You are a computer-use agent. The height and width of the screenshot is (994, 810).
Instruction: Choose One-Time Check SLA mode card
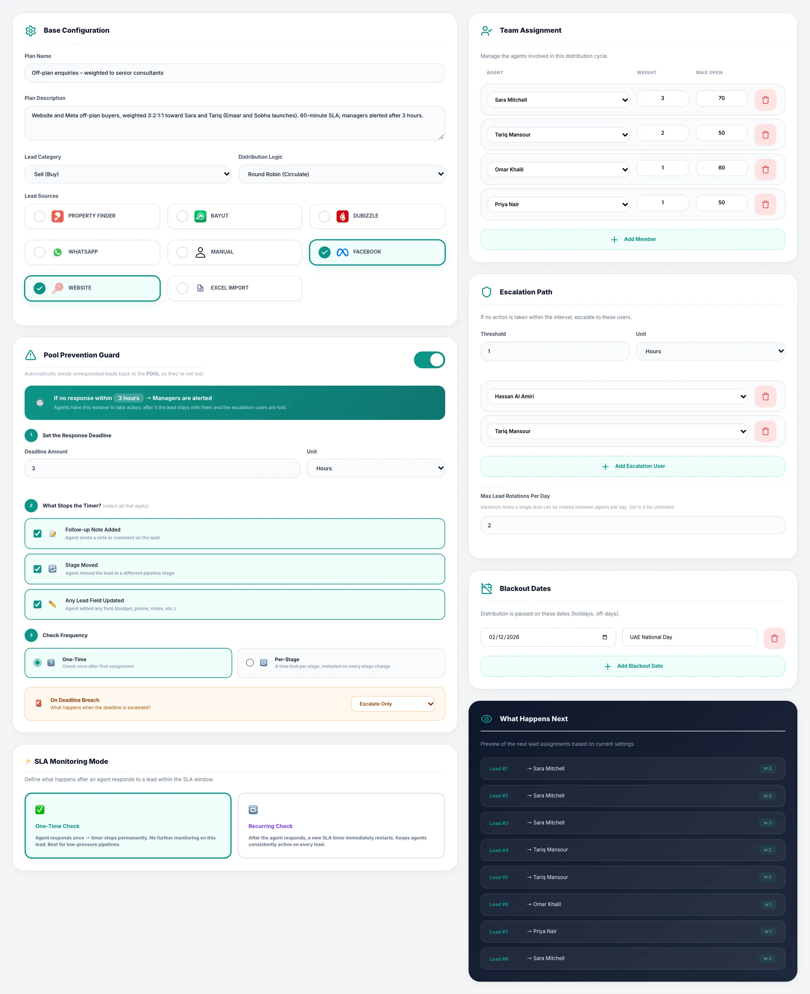pyautogui.click(x=128, y=826)
